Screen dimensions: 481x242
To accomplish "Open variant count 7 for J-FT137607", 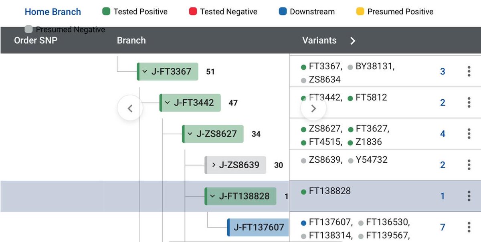I will [x=443, y=228].
